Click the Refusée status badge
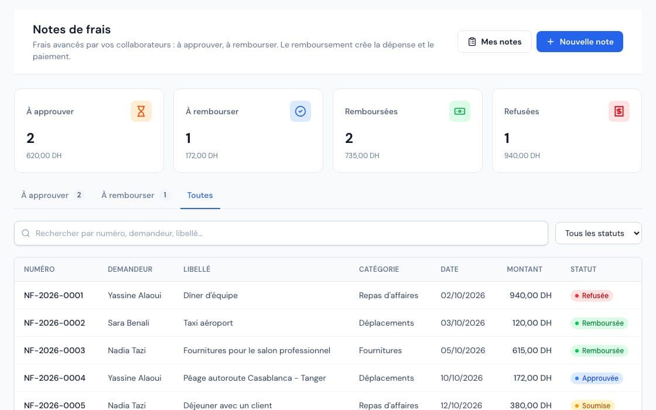656x410 pixels. pos(592,296)
